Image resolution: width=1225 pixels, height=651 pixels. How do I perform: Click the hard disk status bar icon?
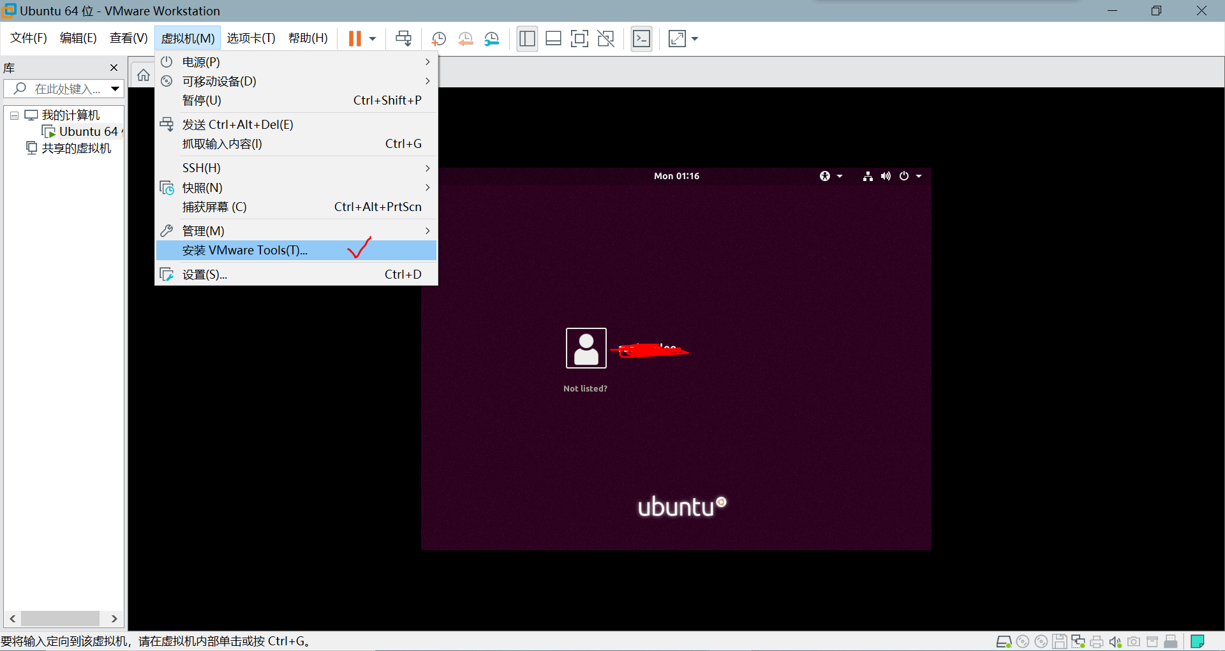[x=1004, y=641]
